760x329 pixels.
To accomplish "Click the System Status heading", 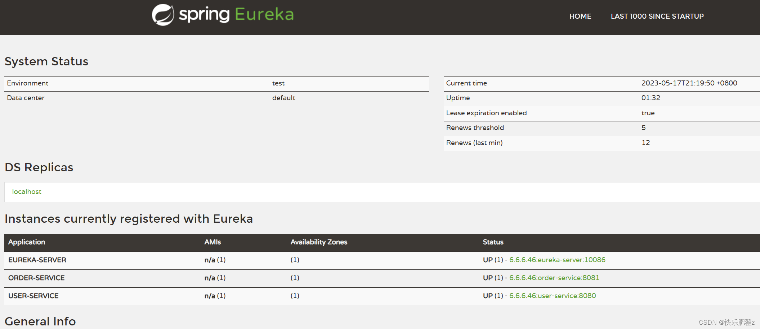I will click(x=46, y=61).
